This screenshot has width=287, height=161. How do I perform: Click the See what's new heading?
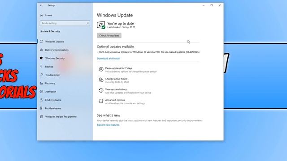pyautogui.click(x=109, y=115)
